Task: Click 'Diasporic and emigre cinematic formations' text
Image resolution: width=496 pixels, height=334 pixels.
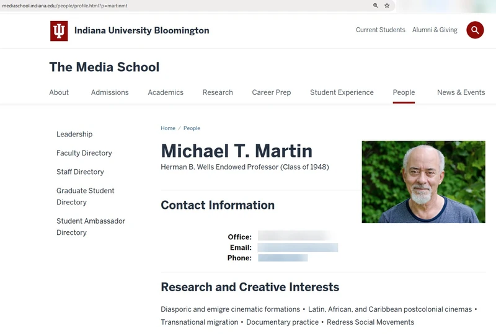Action: [230, 309]
